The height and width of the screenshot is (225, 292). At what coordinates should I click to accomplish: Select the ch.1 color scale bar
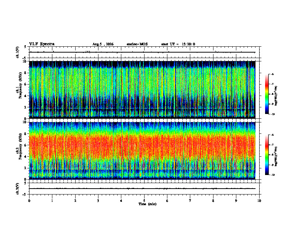(x=267, y=94)
